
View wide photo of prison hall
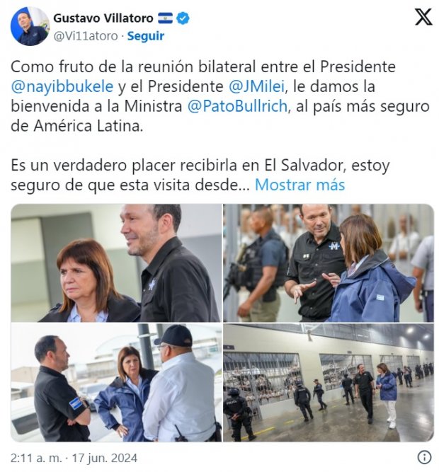[329, 383]
